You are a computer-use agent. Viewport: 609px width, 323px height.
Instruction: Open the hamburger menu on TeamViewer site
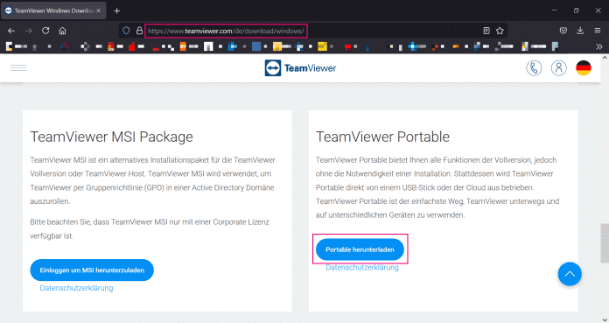coord(18,68)
